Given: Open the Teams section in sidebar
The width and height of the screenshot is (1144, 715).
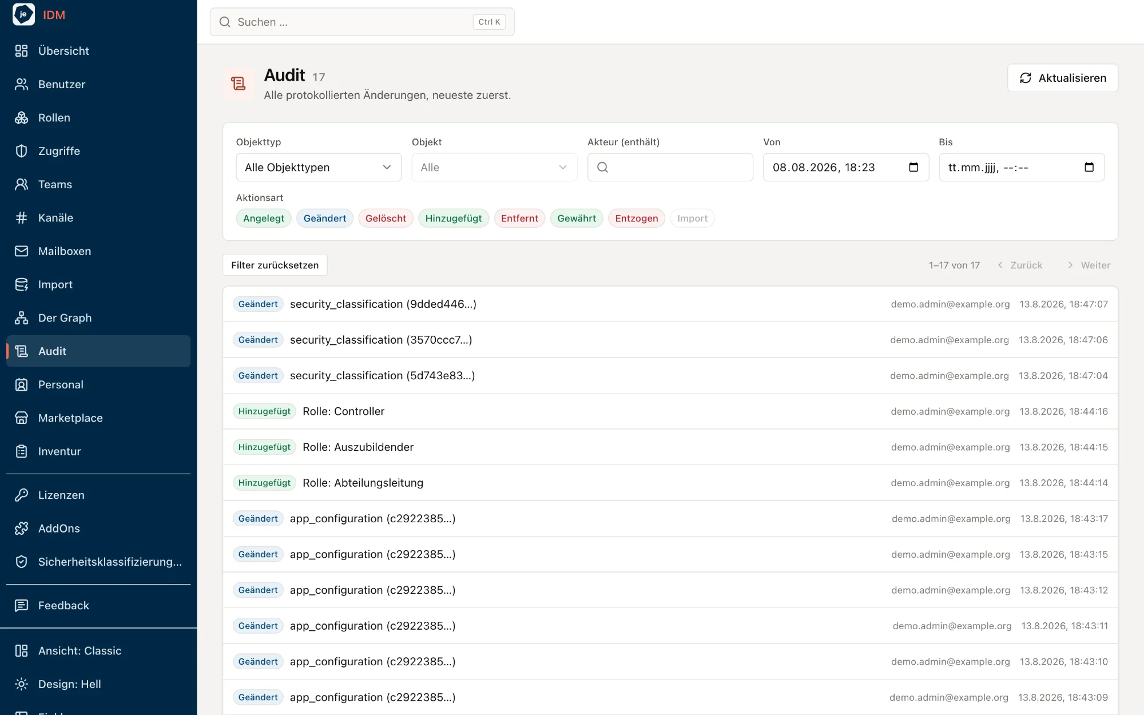Looking at the screenshot, I should 98,184.
